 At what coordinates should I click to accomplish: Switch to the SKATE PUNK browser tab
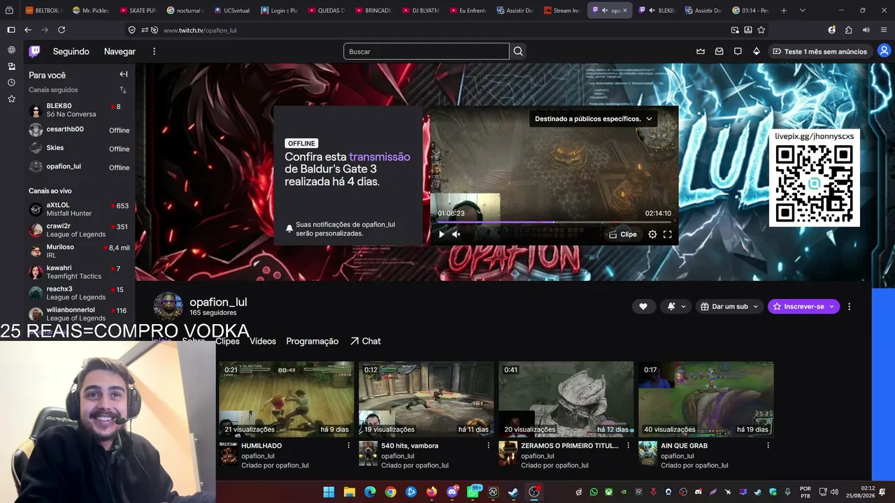[x=138, y=10]
